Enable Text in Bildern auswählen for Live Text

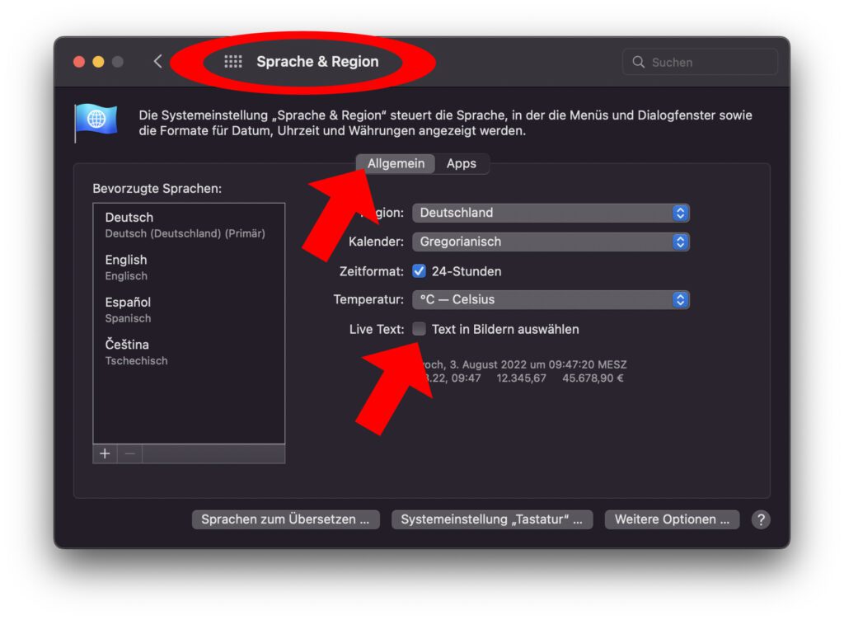[x=419, y=328]
